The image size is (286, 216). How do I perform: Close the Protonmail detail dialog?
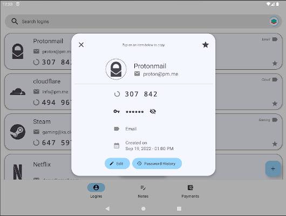point(81,45)
